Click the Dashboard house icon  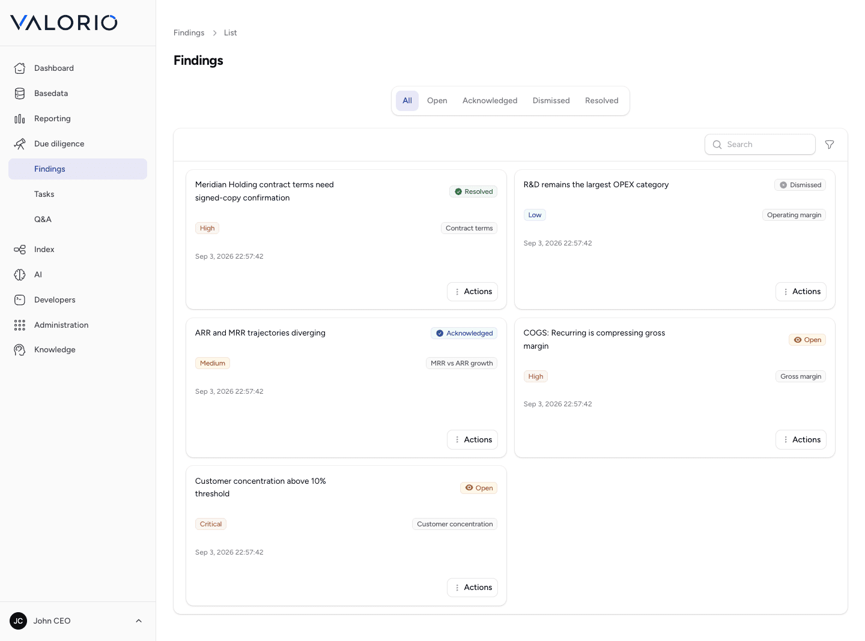[20, 68]
